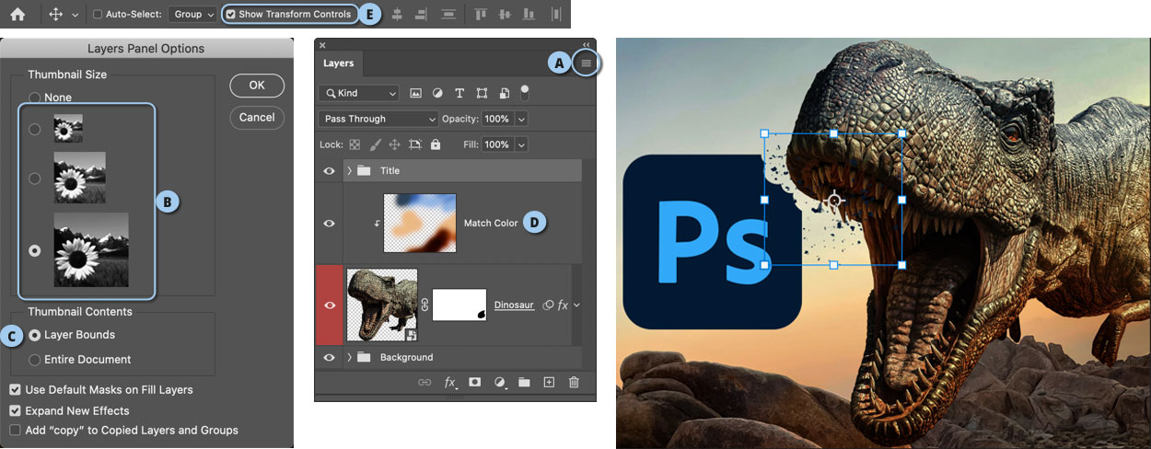Toggle Use Default Masks on Fill Layers

(15, 390)
